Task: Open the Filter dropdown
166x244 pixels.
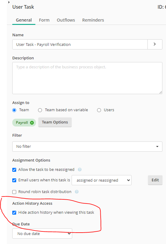Action: (x=87, y=147)
